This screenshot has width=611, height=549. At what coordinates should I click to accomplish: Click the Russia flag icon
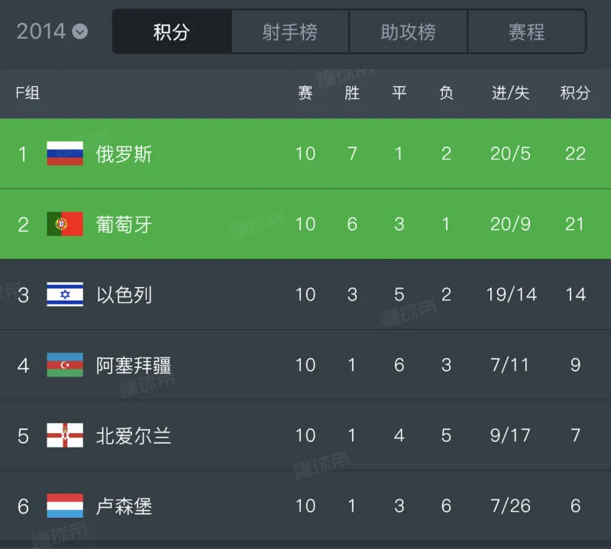[x=65, y=153]
